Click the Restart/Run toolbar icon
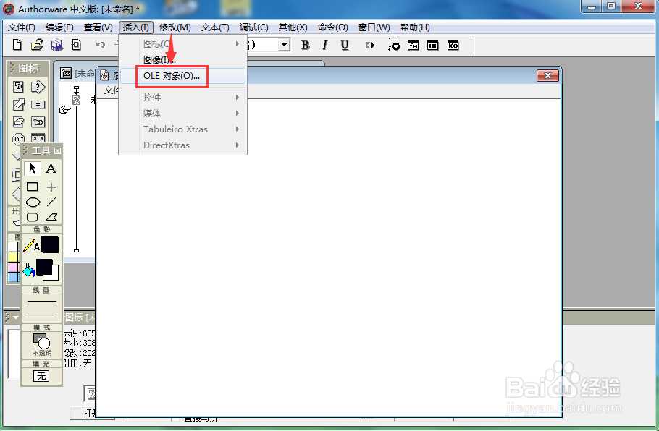Screen dimensions: 659x431 tap(370, 45)
